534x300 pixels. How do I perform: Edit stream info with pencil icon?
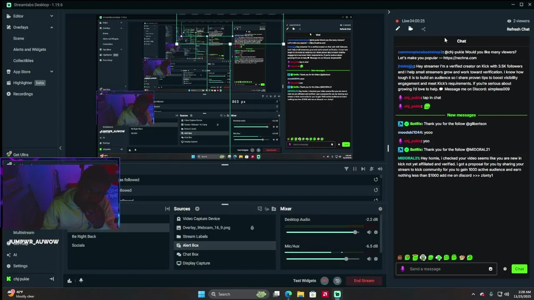point(398,29)
